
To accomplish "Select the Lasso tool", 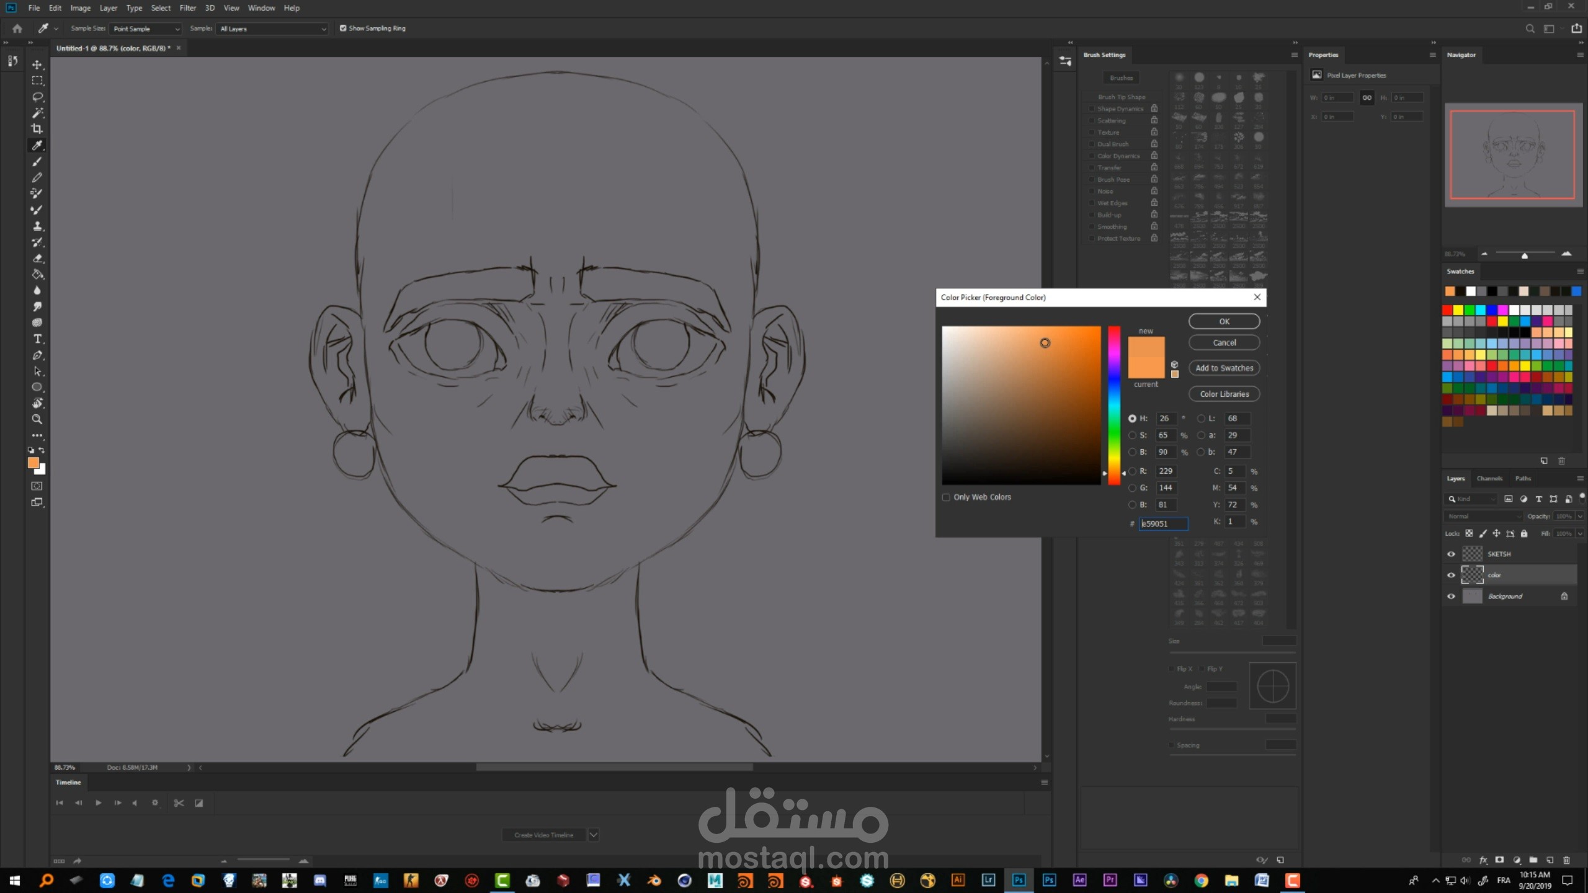I will point(37,97).
